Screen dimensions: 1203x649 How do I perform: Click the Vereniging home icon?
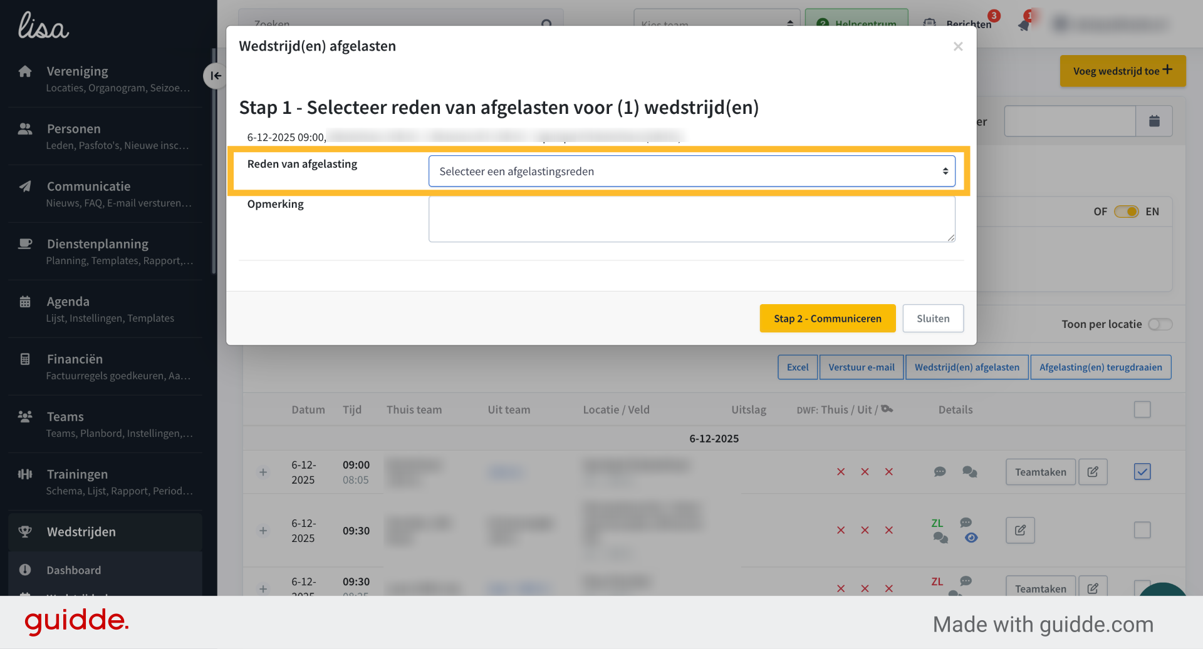[x=25, y=71]
